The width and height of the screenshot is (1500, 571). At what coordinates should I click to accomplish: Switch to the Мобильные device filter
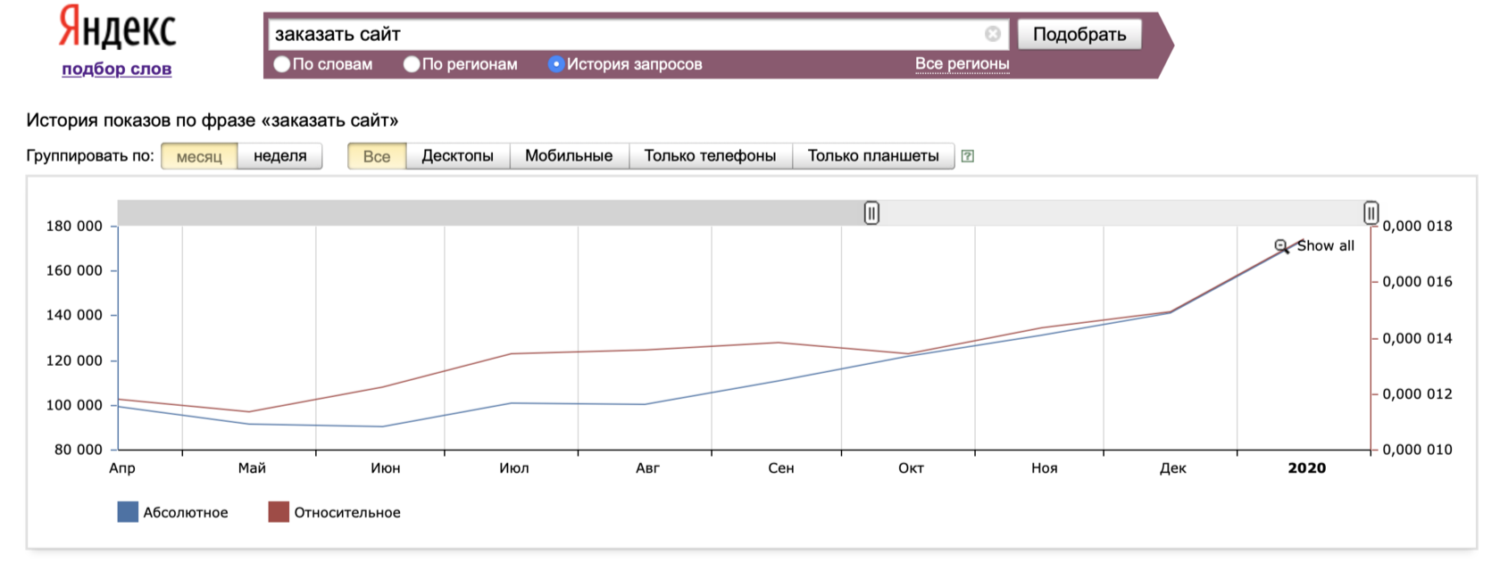click(x=569, y=156)
